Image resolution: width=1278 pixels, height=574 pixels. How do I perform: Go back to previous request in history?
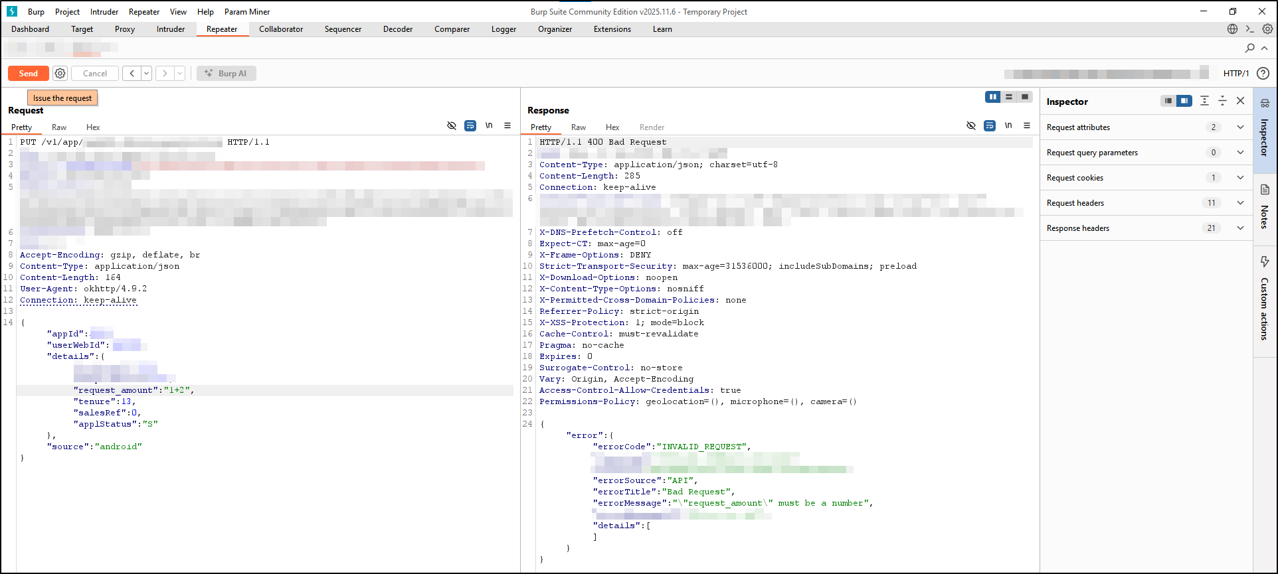(132, 74)
